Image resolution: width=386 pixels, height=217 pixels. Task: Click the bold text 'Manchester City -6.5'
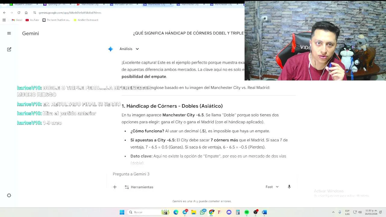183,115
